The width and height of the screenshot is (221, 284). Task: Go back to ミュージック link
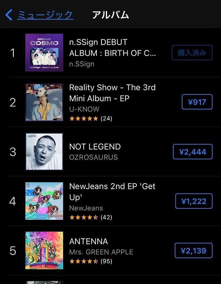(45, 15)
